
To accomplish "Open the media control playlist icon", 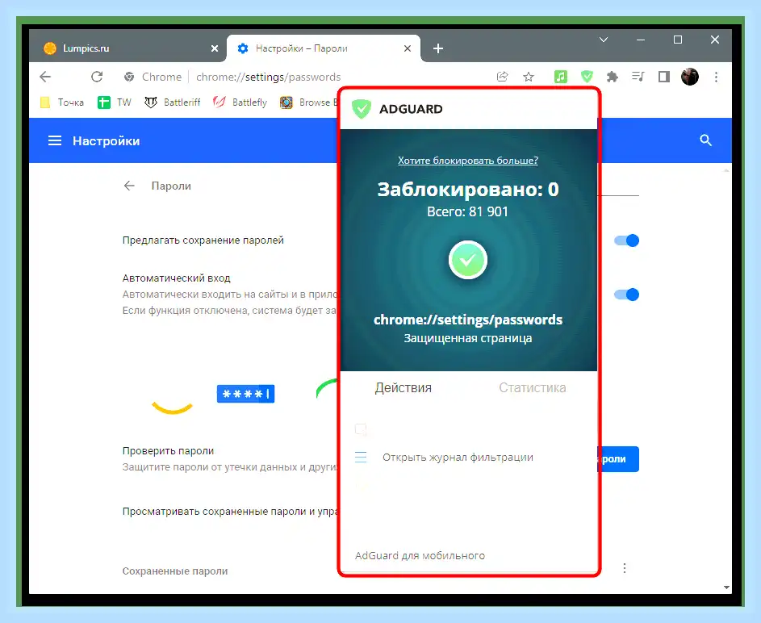I will [638, 77].
